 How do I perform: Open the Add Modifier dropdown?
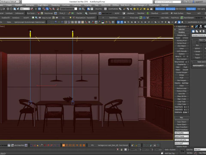click(182, 133)
